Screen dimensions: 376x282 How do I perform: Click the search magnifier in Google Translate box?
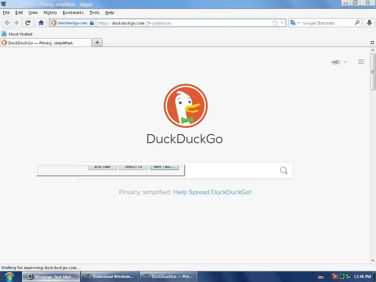point(357,23)
